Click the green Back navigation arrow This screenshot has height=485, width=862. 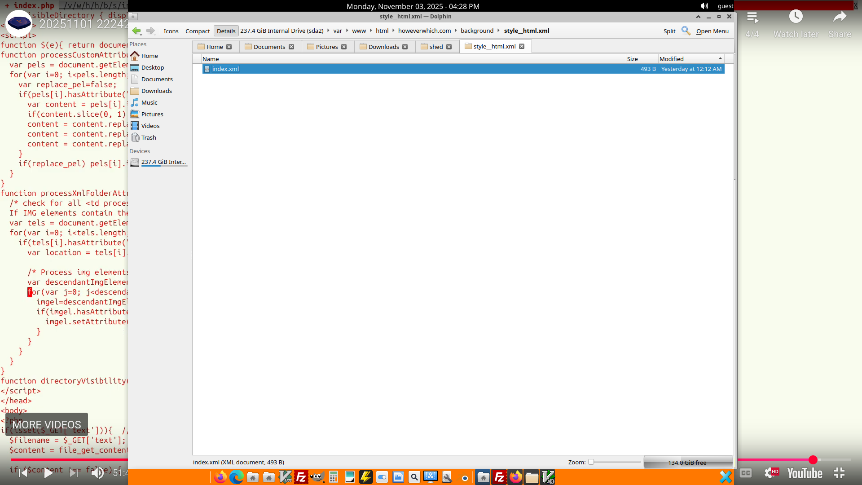click(x=136, y=31)
